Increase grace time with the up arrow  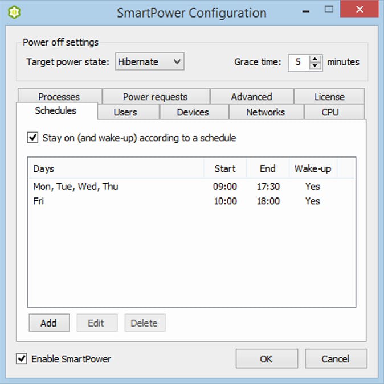coord(315,59)
